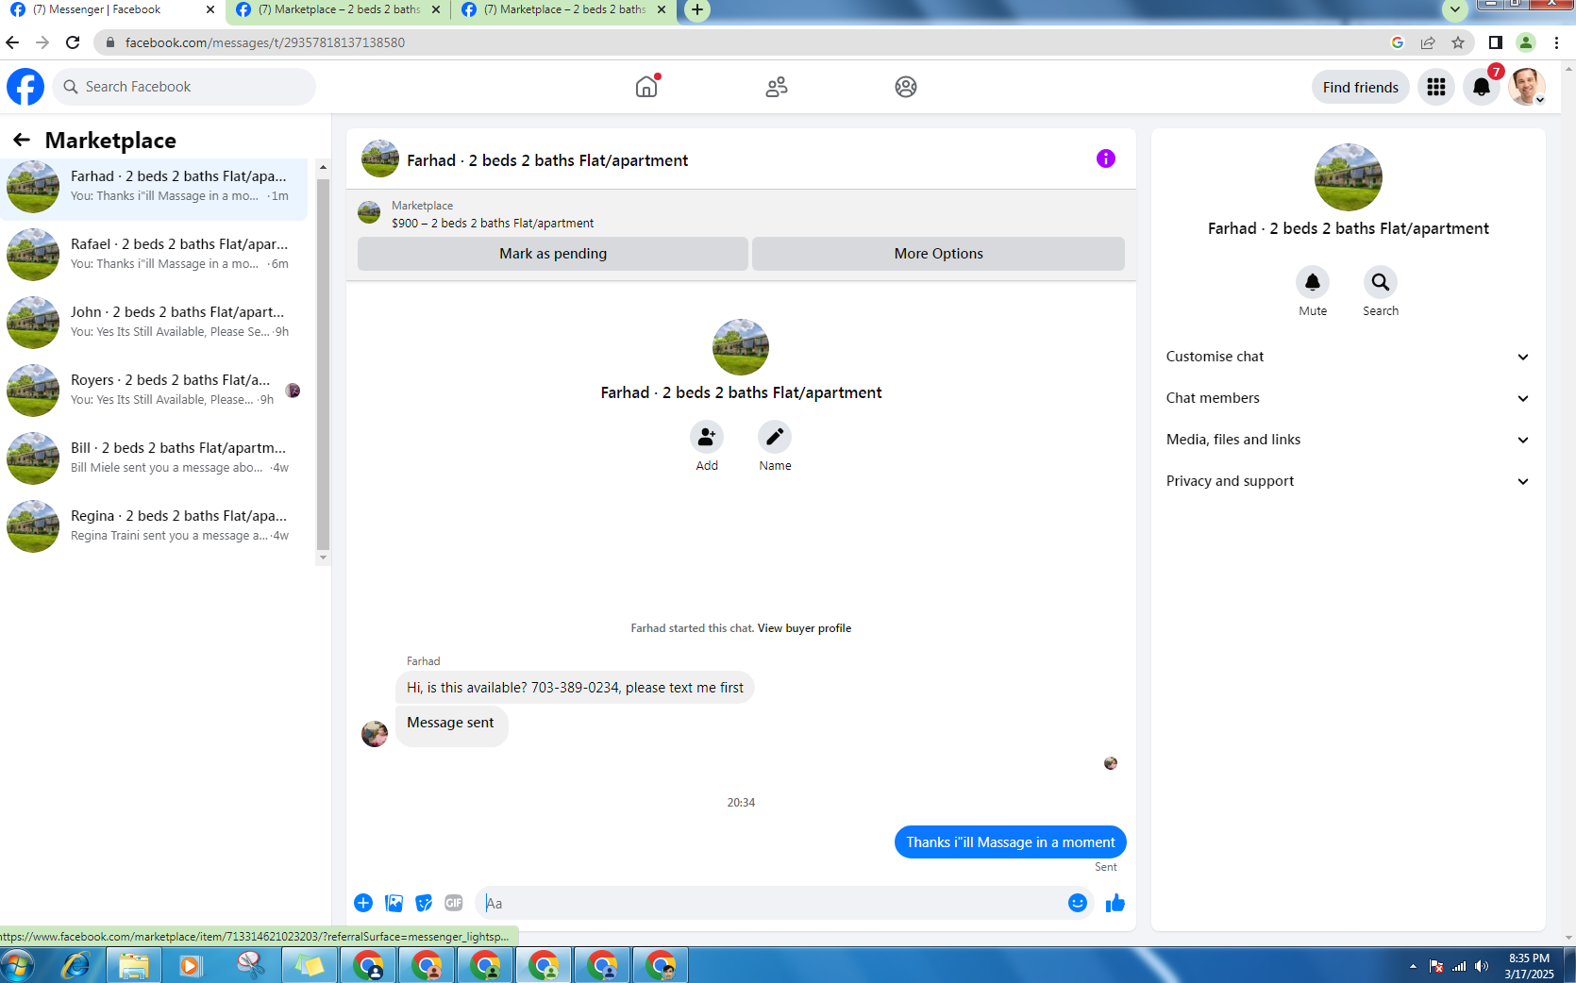This screenshot has height=983, width=1576.
Task: Show hidden system tray icons
Action: (x=1413, y=966)
